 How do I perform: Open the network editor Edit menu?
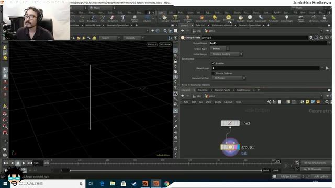[194, 102]
